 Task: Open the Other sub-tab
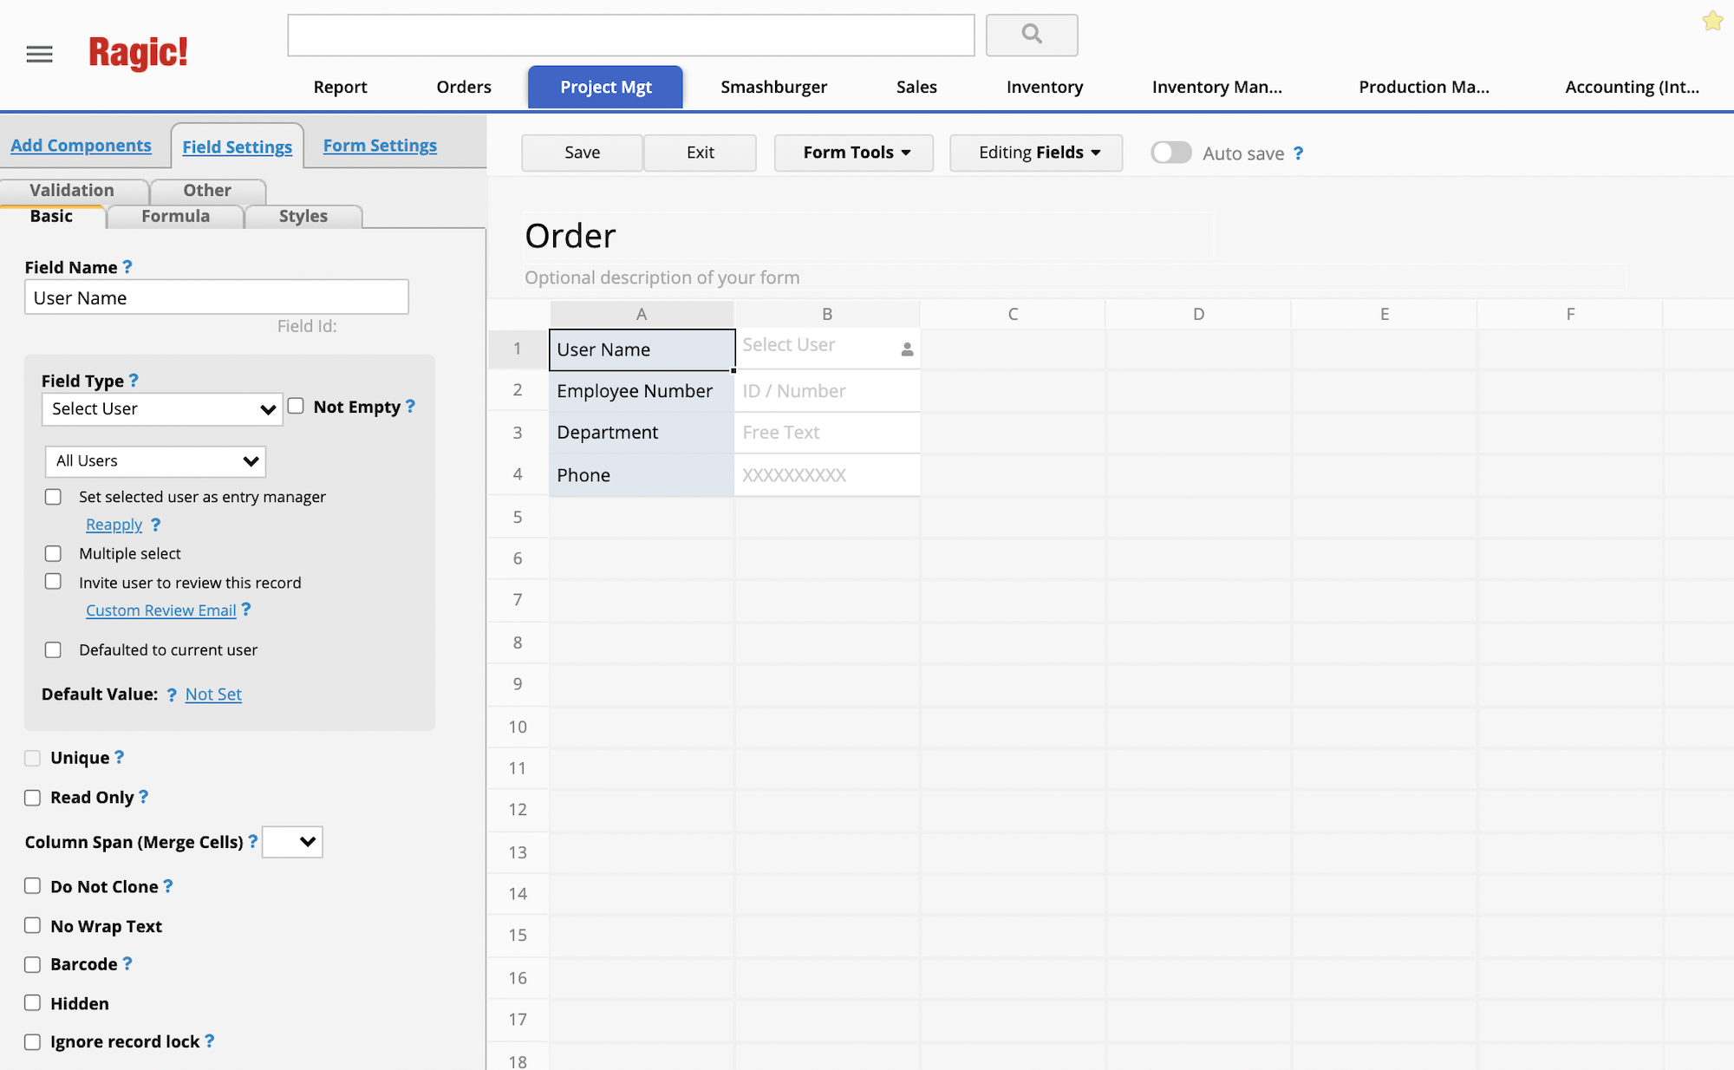pyautogui.click(x=207, y=190)
